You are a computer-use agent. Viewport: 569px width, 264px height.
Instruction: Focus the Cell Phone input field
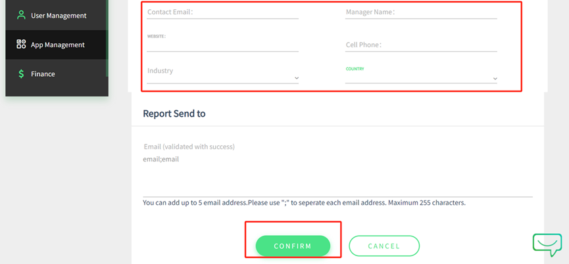coord(421,45)
